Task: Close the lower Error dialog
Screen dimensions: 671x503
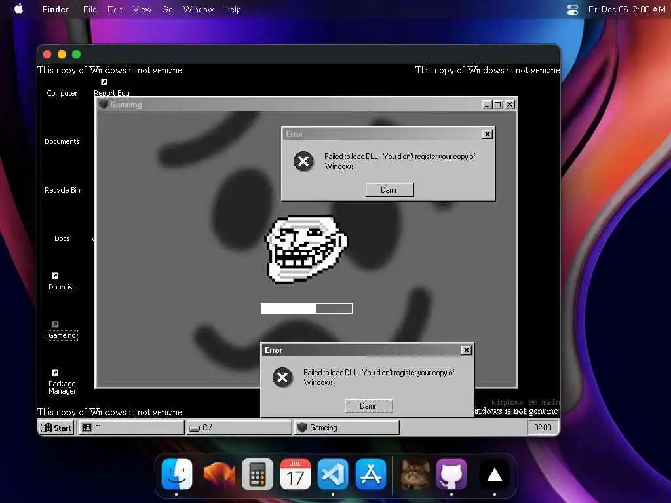Action: pos(467,350)
